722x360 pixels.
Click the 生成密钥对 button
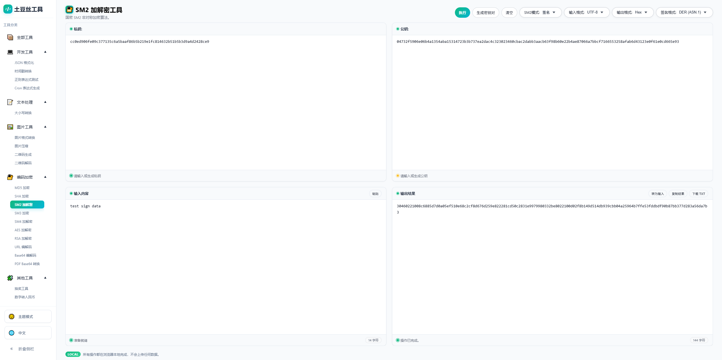pos(485,13)
